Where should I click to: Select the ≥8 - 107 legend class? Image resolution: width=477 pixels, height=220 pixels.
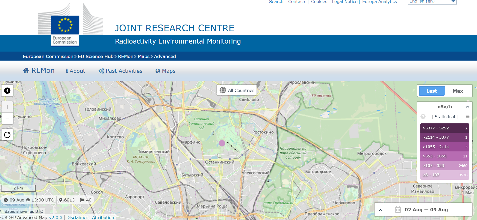coord(445,175)
